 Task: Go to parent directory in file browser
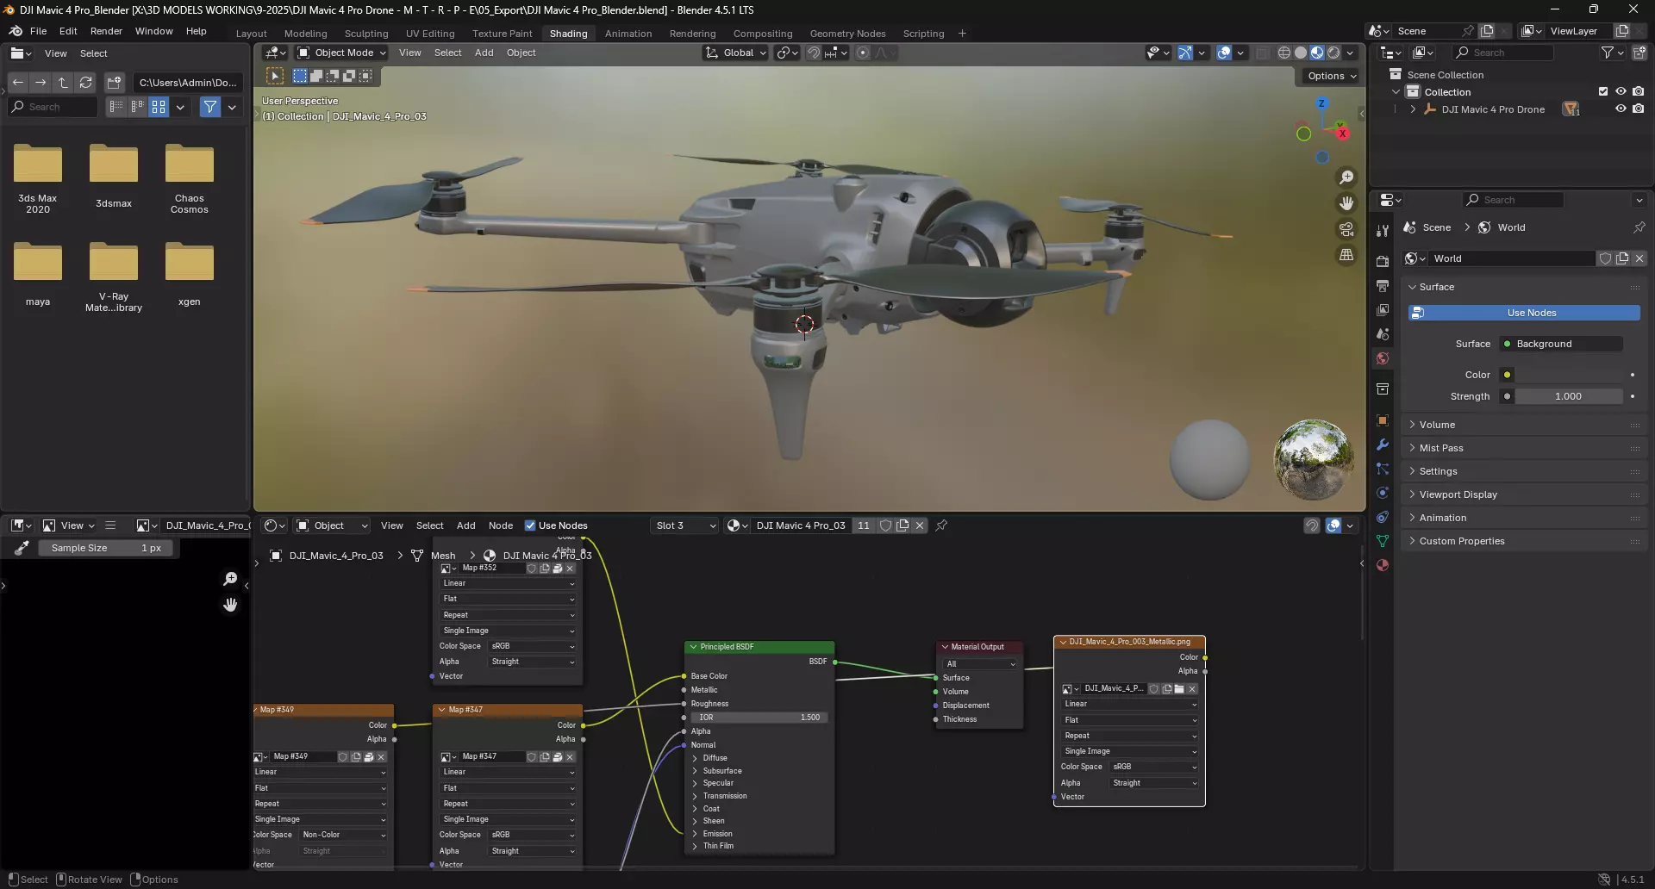[63, 83]
